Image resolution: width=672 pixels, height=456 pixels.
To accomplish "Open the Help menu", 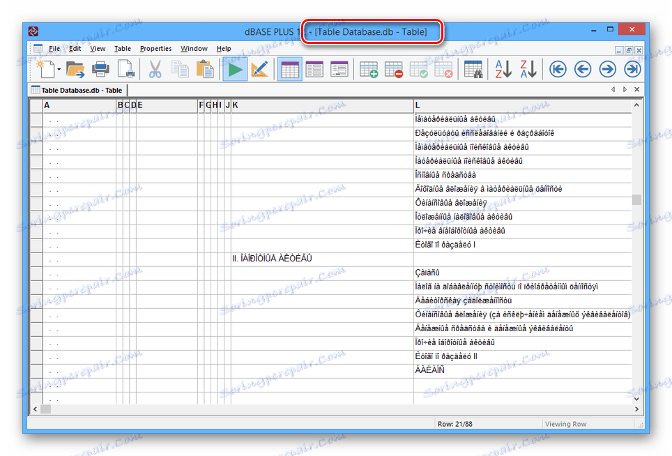I will pyautogui.click(x=224, y=48).
